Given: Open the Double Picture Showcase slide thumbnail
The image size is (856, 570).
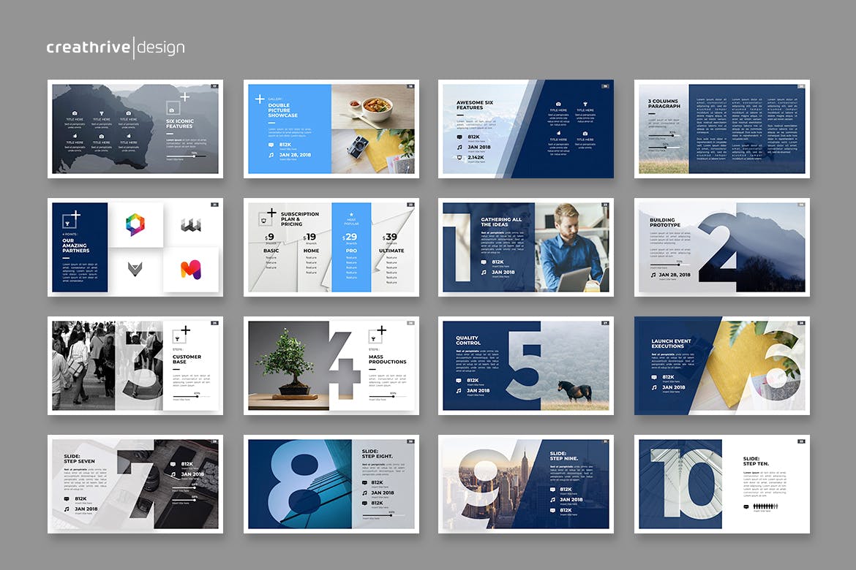Looking at the screenshot, I should coord(331,129).
